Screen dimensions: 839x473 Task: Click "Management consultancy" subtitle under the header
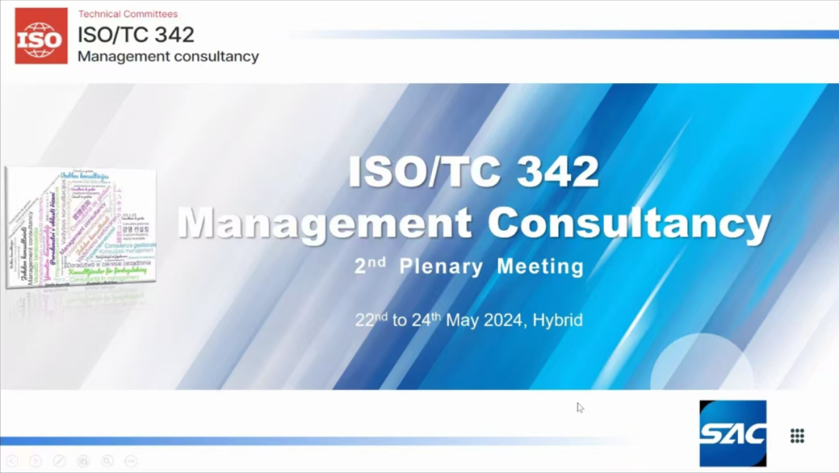point(168,57)
